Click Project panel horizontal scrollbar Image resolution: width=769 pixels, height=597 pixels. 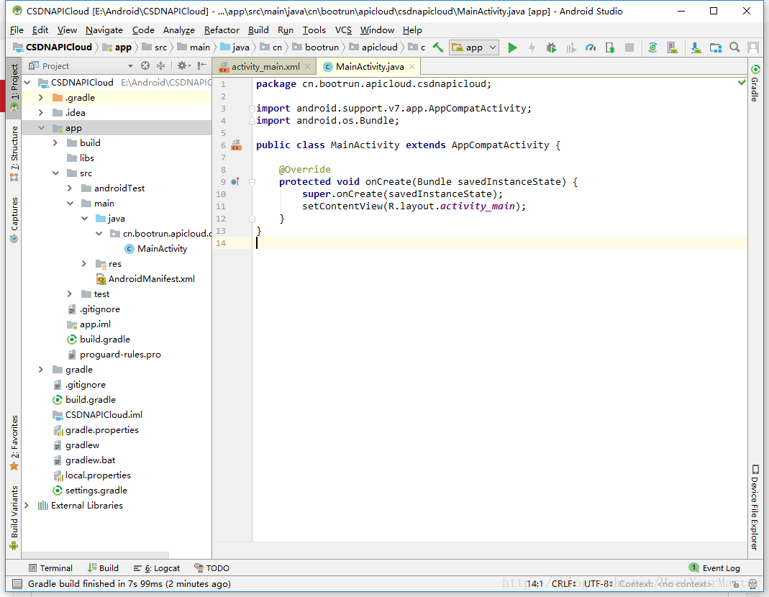(95, 555)
